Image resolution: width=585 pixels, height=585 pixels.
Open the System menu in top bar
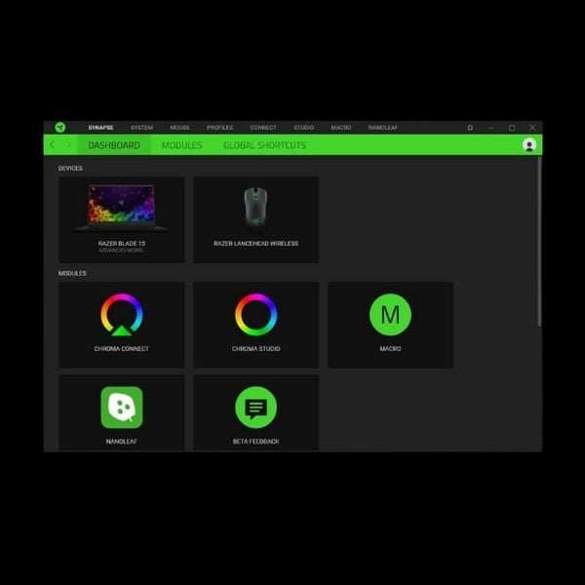tap(141, 128)
